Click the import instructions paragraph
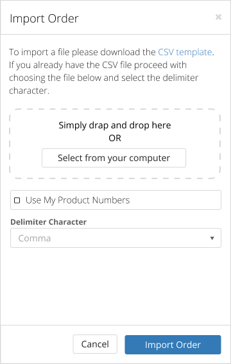The width and height of the screenshot is (231, 364). [x=111, y=71]
